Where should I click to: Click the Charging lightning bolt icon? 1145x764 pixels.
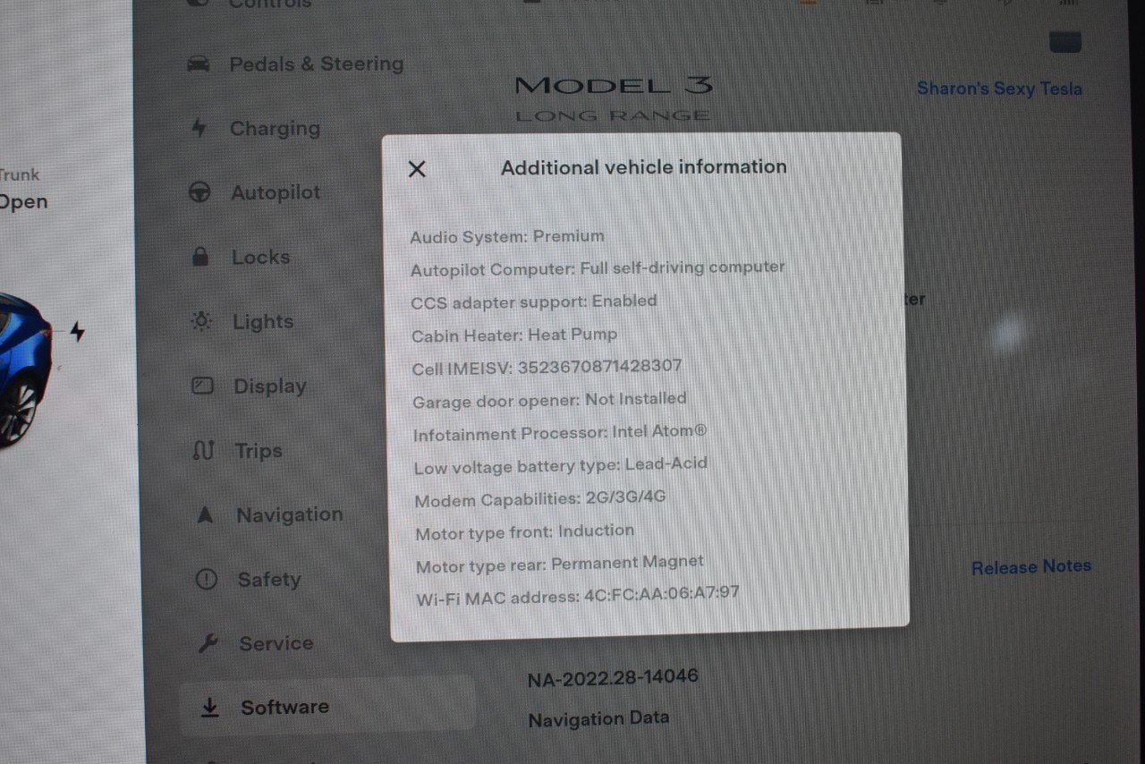pos(199,128)
